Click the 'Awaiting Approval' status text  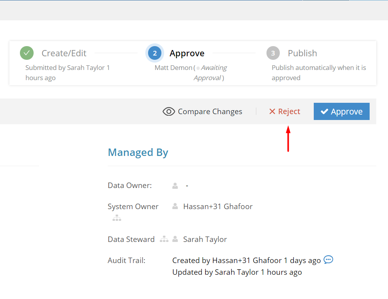click(211, 73)
